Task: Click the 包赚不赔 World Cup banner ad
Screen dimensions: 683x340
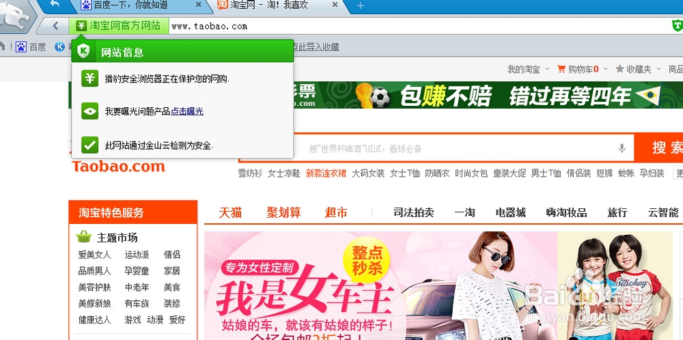Action: 488,96
